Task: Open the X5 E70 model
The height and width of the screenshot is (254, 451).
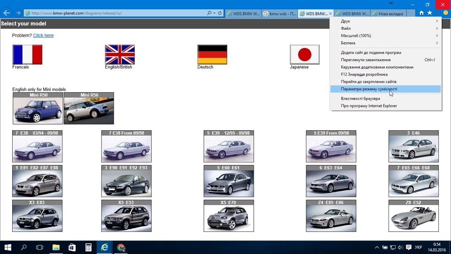Action: 229,216
